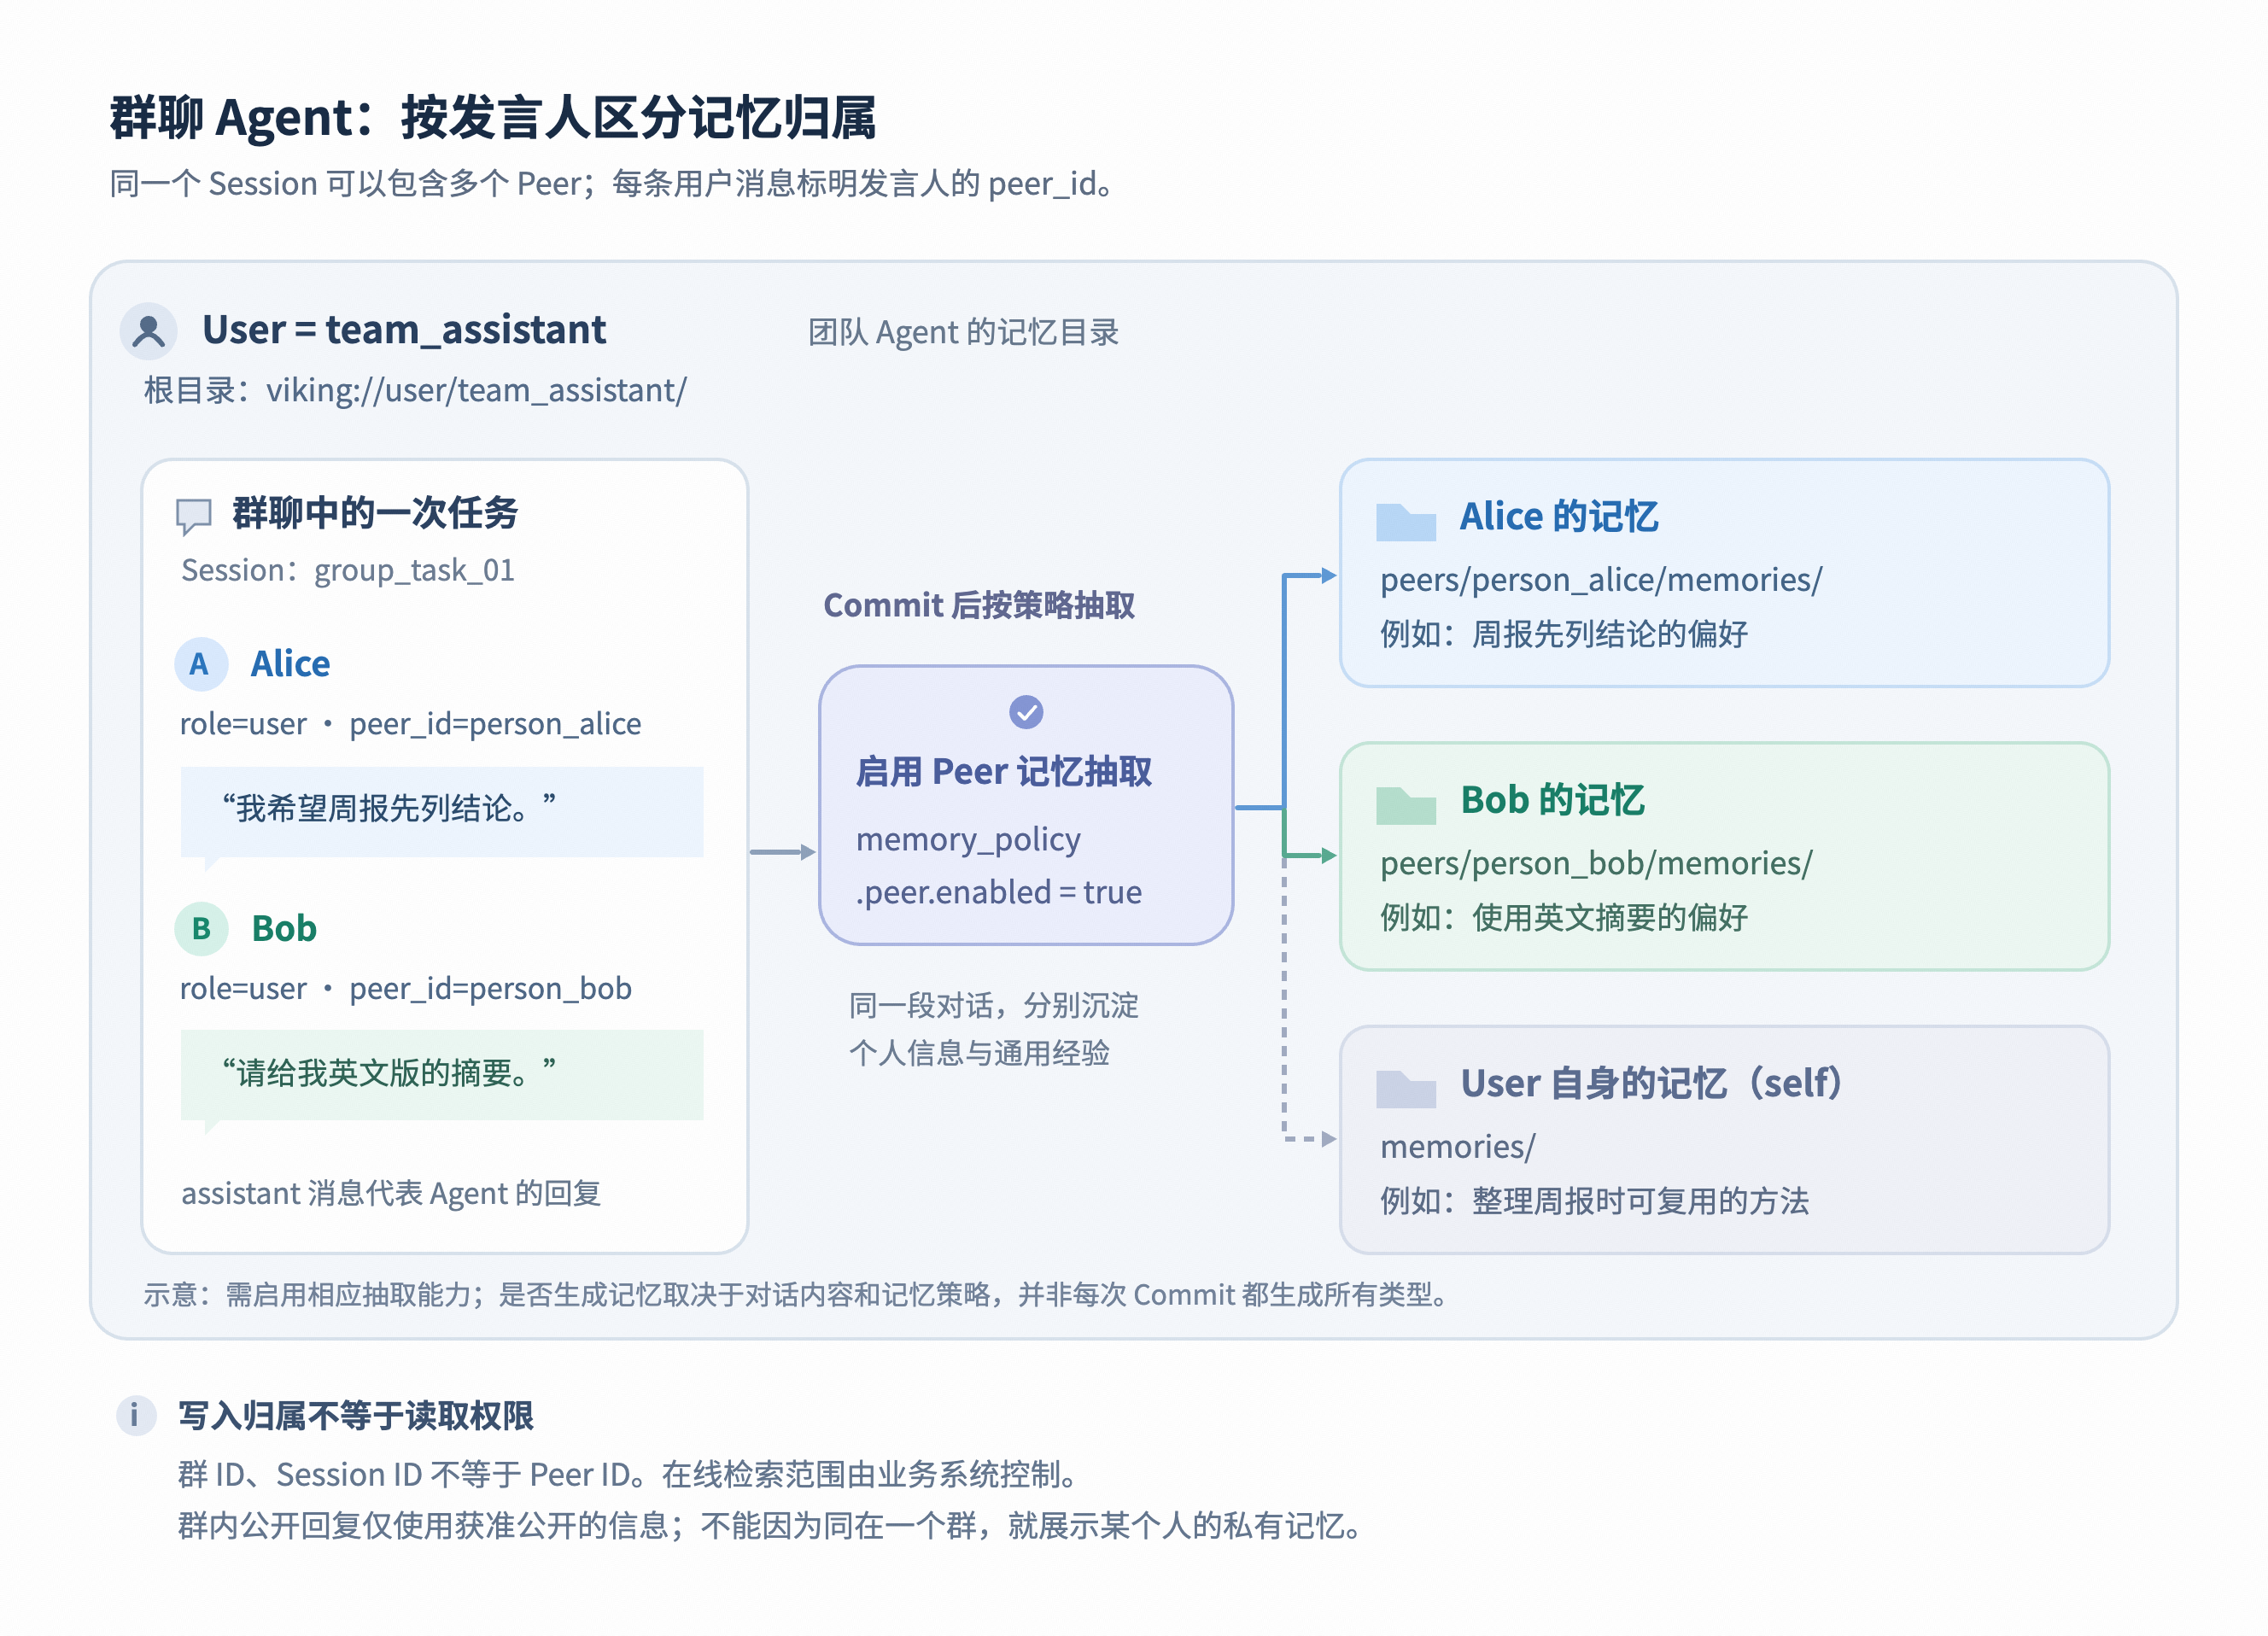This screenshot has height=1636, width=2268.
Task: Click Bob's message bubble “请给我英文版的摘要。”
Action: click(x=442, y=1075)
